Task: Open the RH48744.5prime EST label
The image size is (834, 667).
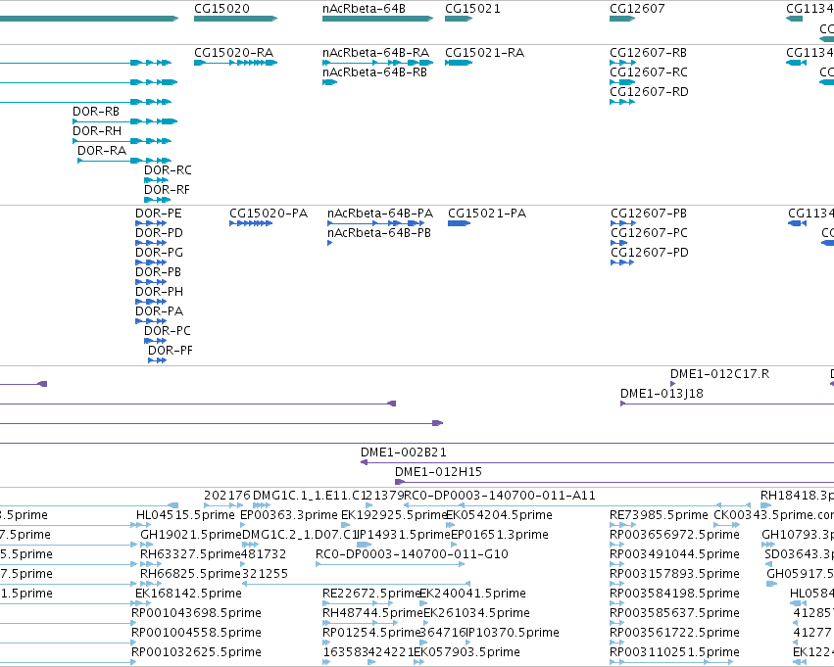Action: click(372, 614)
